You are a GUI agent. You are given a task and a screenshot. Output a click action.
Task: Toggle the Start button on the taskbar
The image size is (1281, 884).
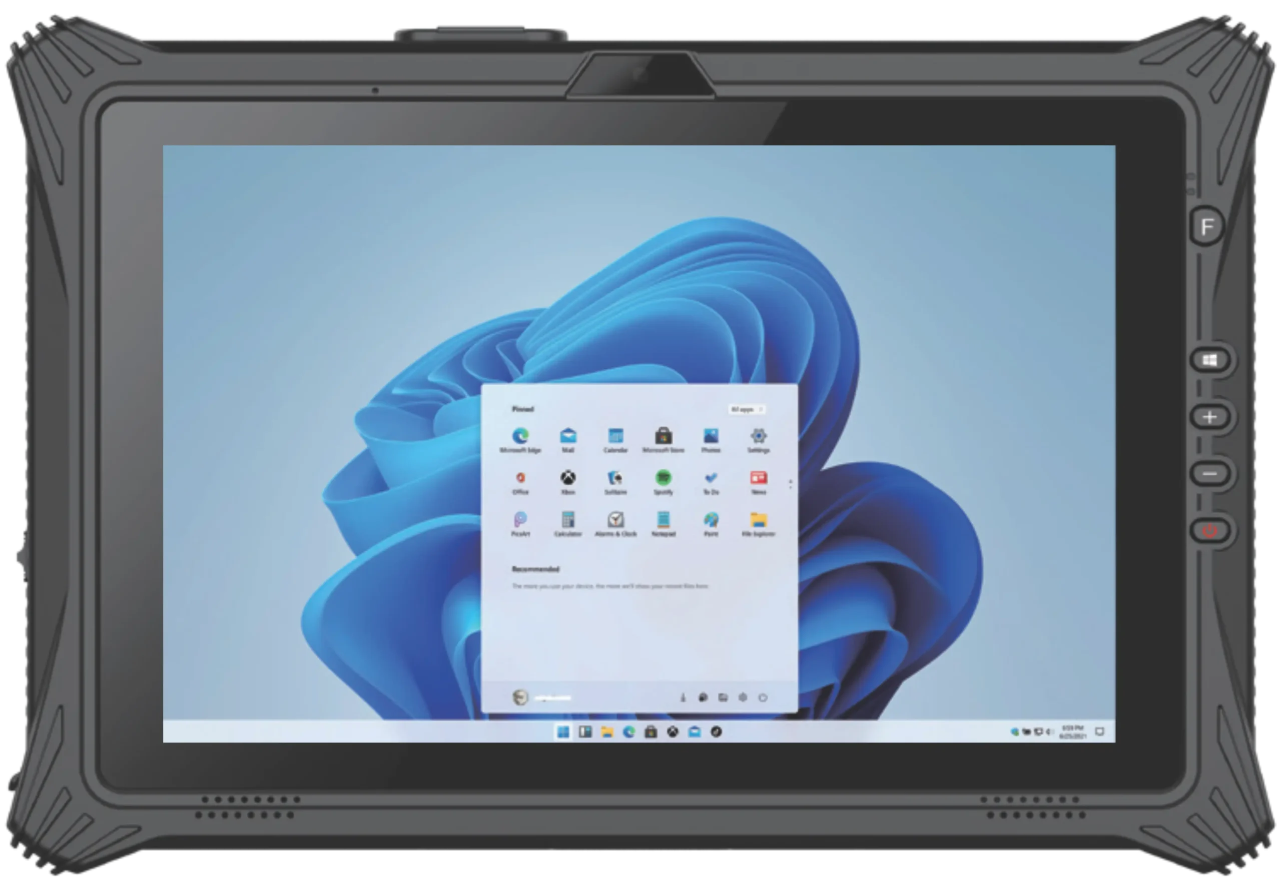click(x=563, y=732)
